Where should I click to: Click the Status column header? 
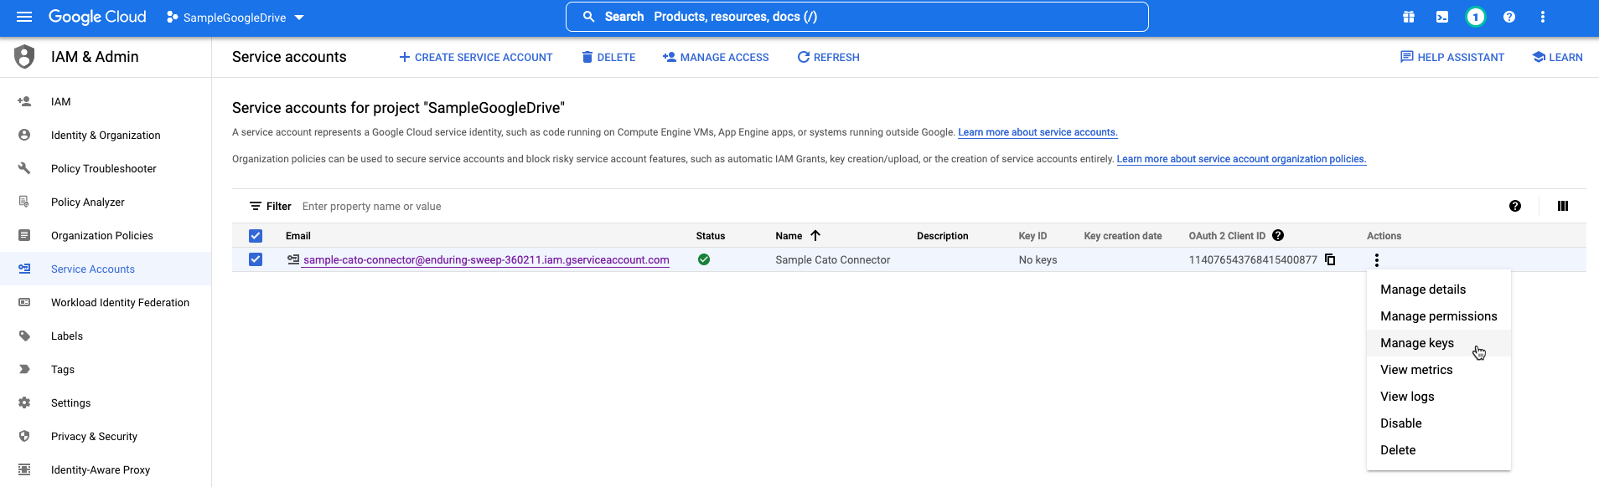click(711, 236)
